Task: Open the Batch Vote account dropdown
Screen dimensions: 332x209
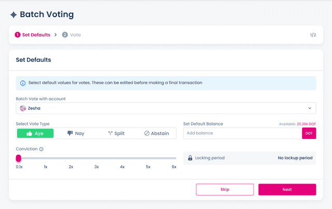Action: 165,108
